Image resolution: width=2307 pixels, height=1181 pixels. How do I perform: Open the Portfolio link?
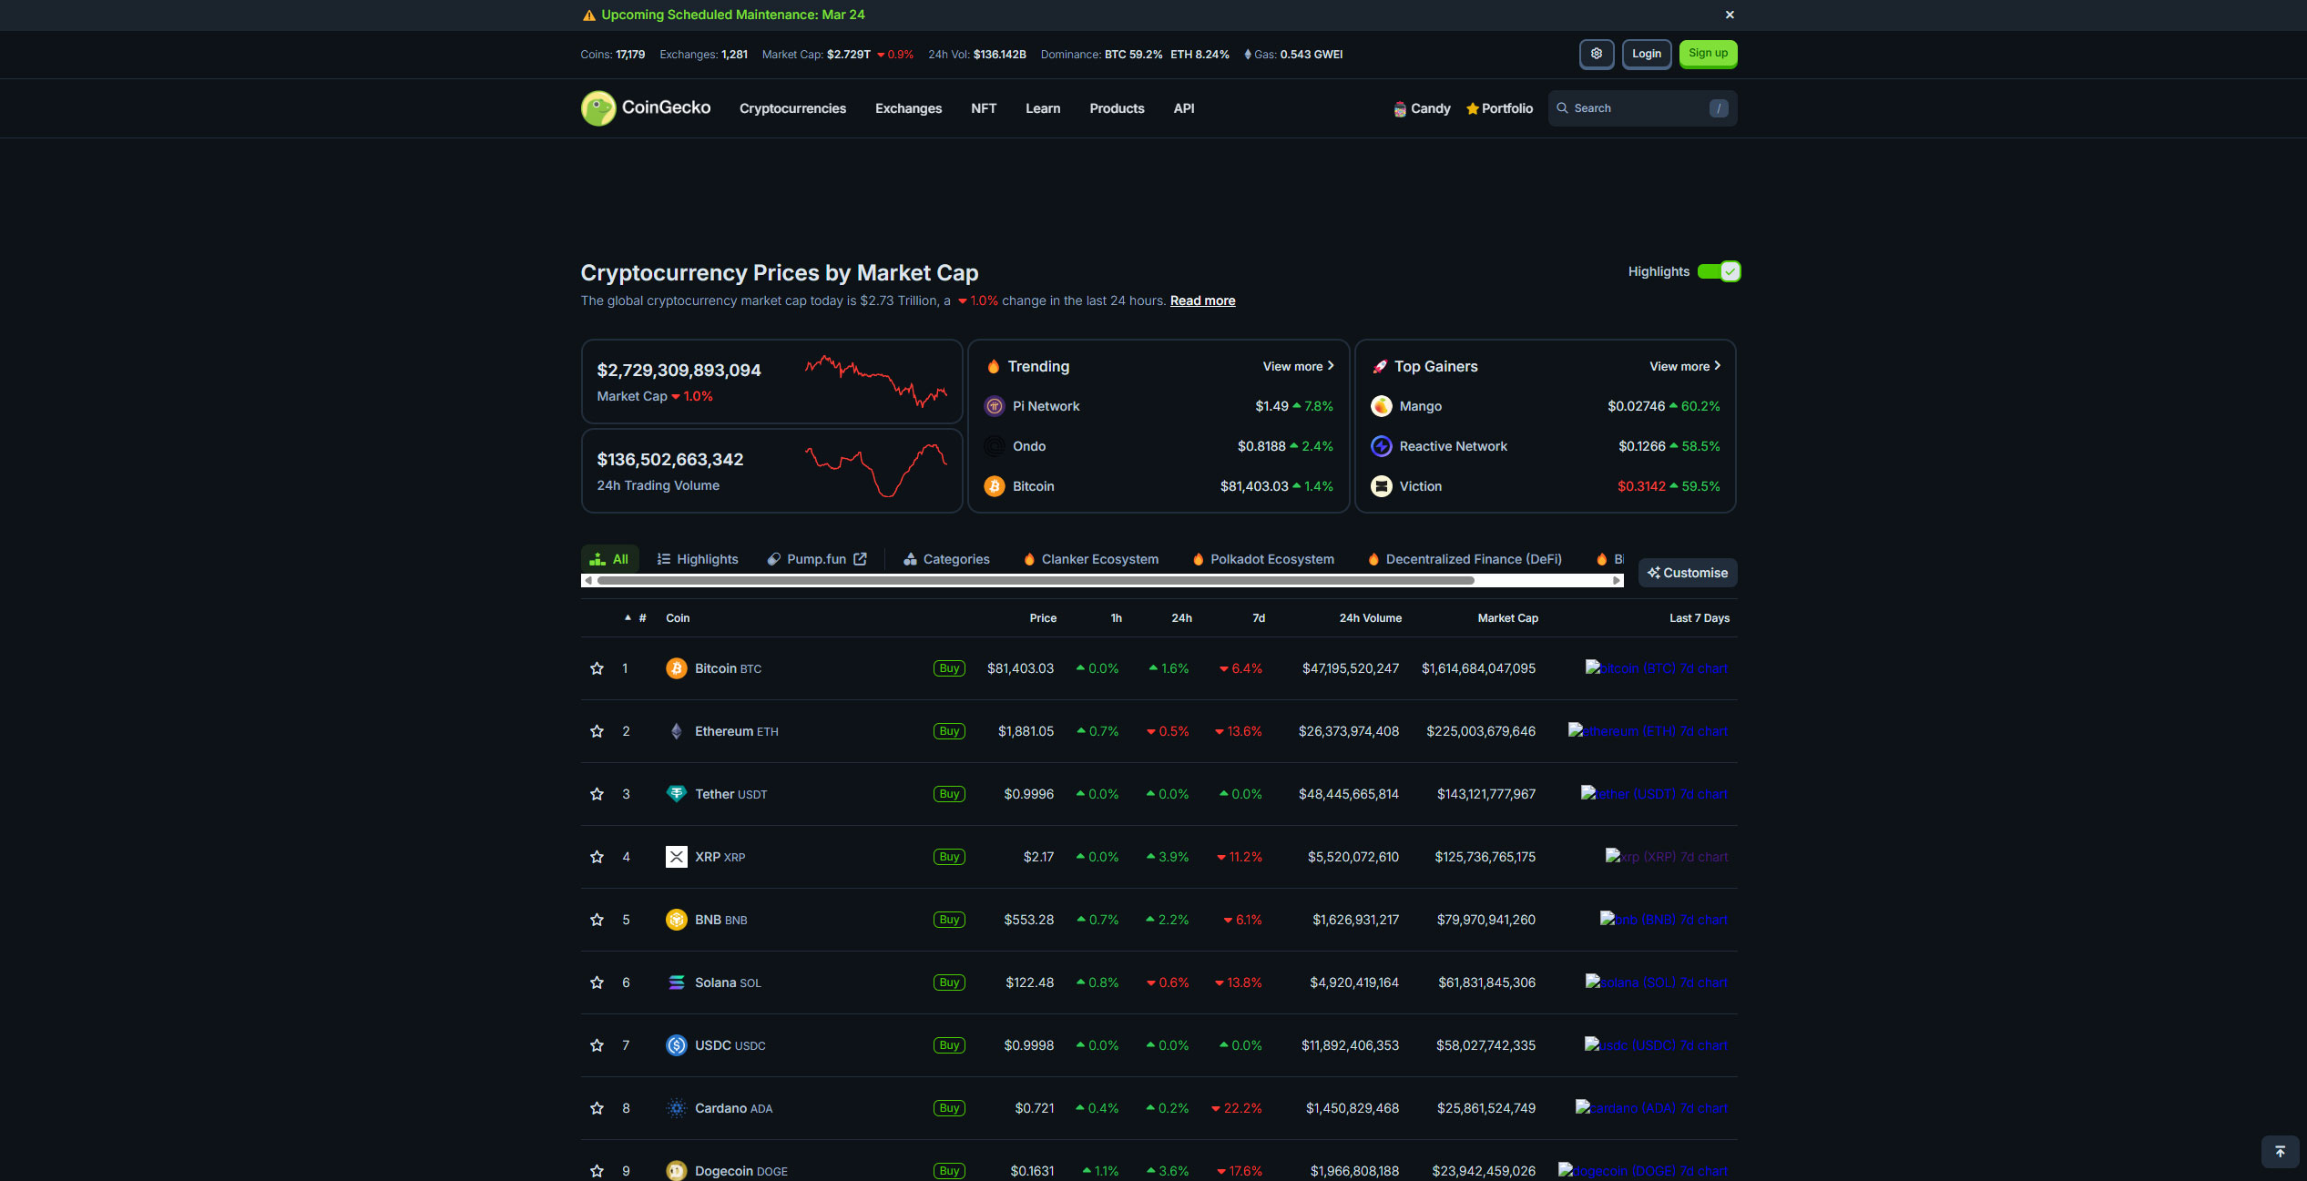click(x=1499, y=108)
